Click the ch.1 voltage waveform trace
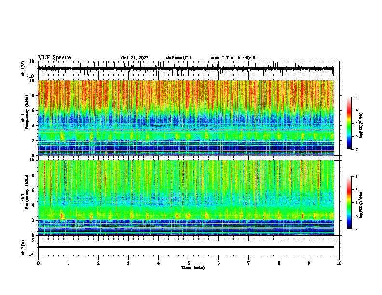The image size is (382, 295). pyautogui.click(x=186, y=68)
